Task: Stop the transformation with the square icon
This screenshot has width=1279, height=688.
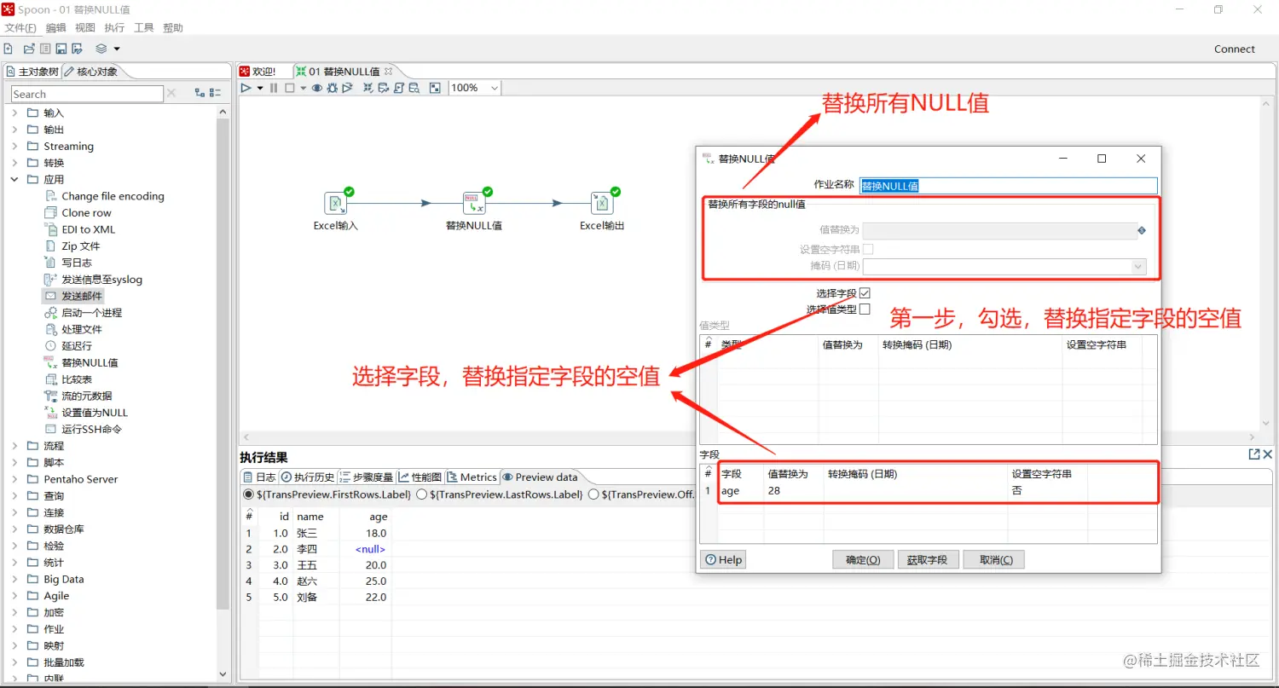Action: tap(290, 88)
